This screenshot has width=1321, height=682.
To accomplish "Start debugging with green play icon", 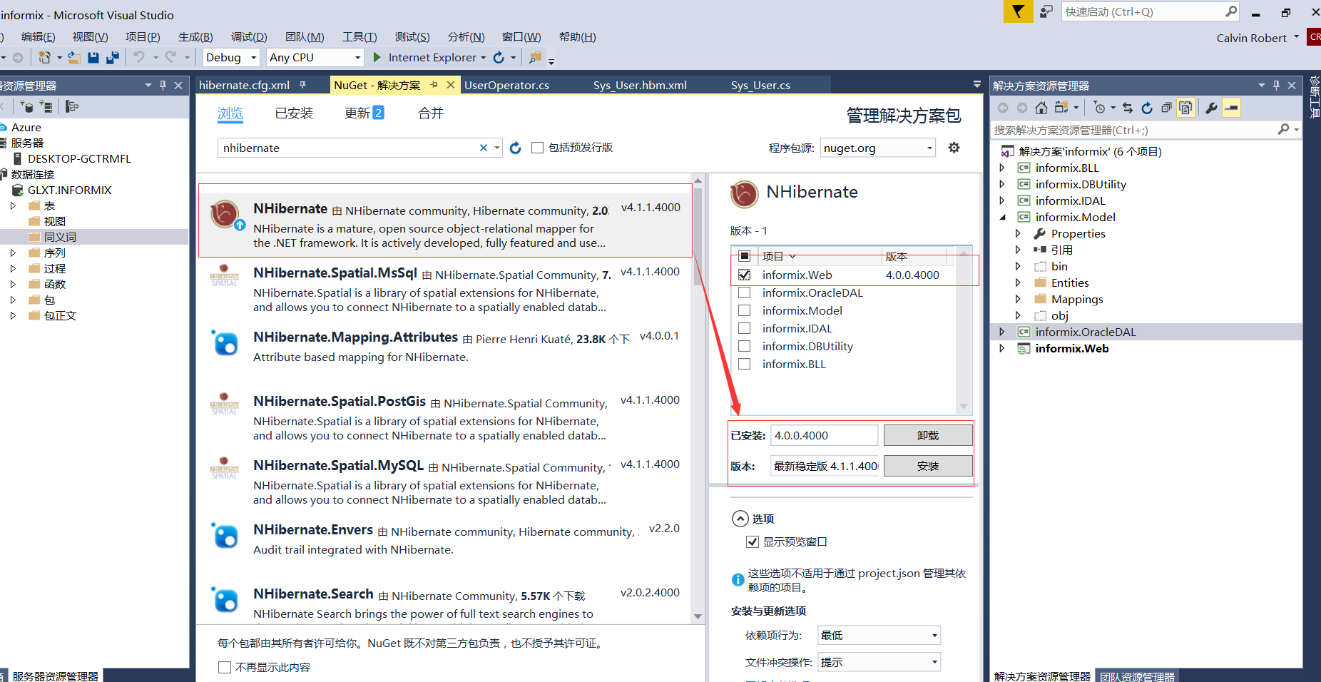I will 377,57.
